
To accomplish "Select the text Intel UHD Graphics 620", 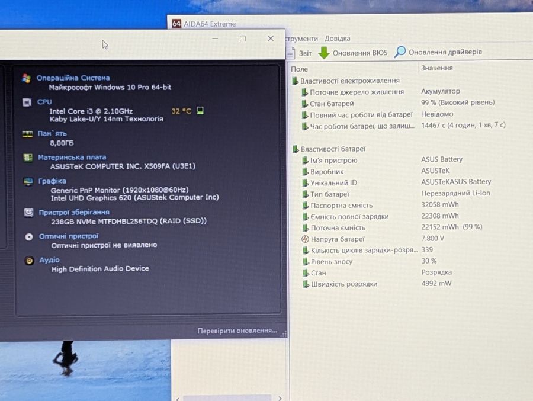I will [x=91, y=198].
